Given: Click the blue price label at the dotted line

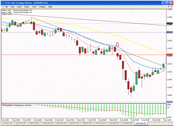Looking at the screenshot, I should [x=170, y=102].
